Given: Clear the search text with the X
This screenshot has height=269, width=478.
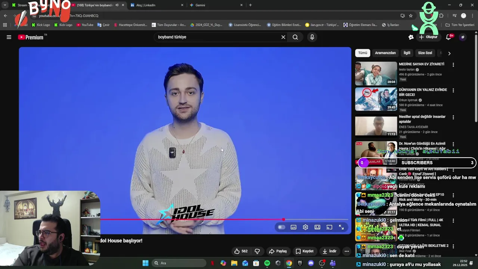Looking at the screenshot, I should tap(283, 37).
